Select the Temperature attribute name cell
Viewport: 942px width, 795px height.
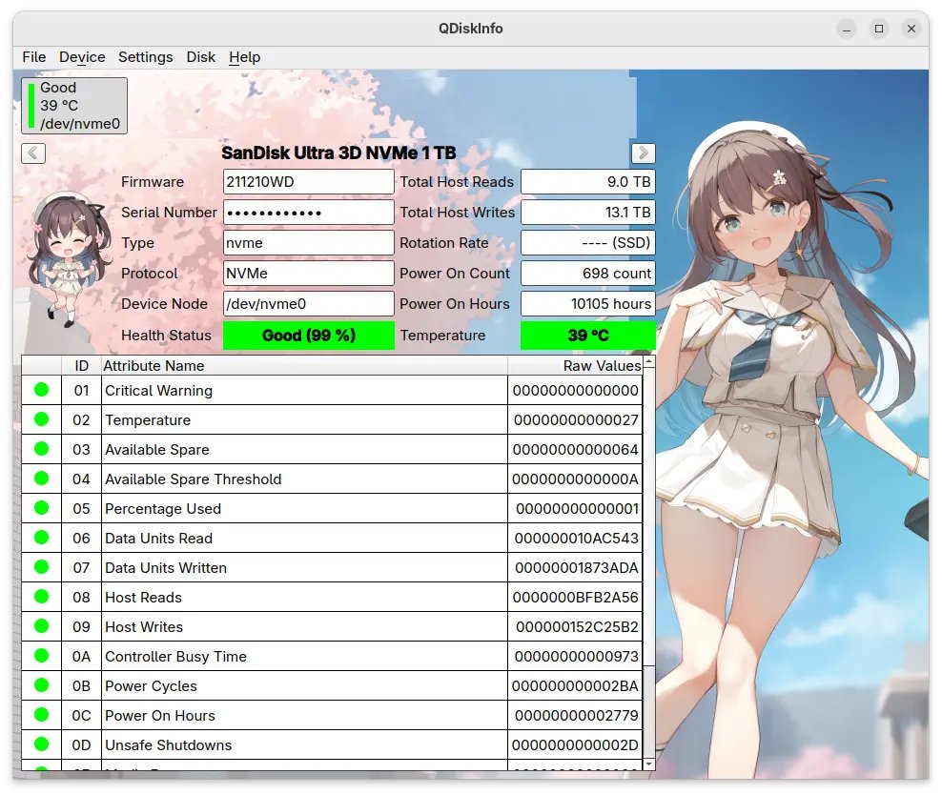point(304,419)
